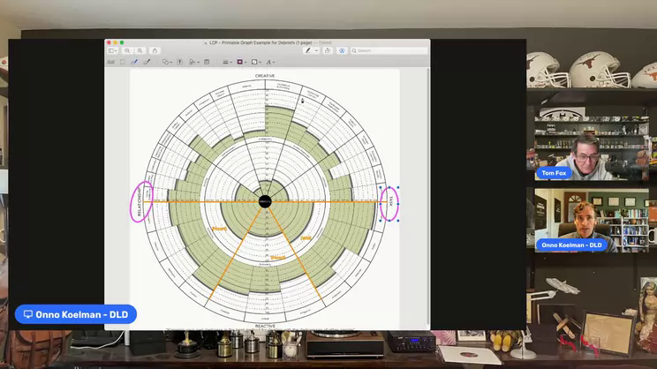Click the Note tool icon
This screenshot has width=657, height=369.
(207, 62)
